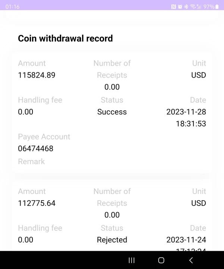Screen dimensions: 224x269
Task: Tap the Success status of first record
Action: (x=112, y=112)
